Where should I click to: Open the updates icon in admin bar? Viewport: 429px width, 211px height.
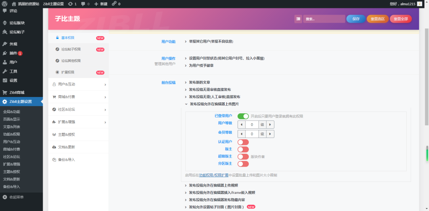(x=70, y=4)
